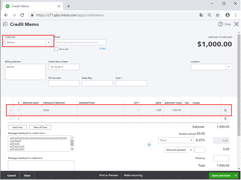Click the description cell of line 1
Image resolution: width=241 pixels, height=180 pixels.
point(100,110)
